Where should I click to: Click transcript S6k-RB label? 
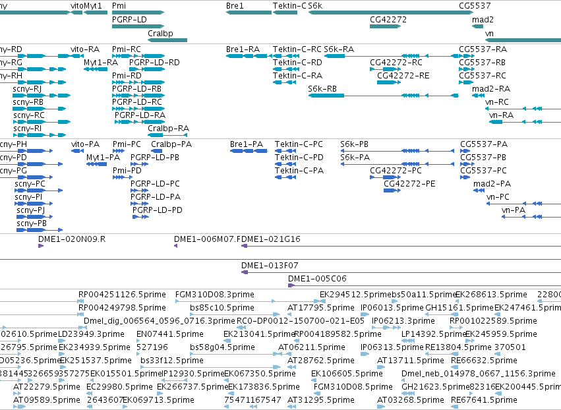pyautogui.click(x=322, y=89)
